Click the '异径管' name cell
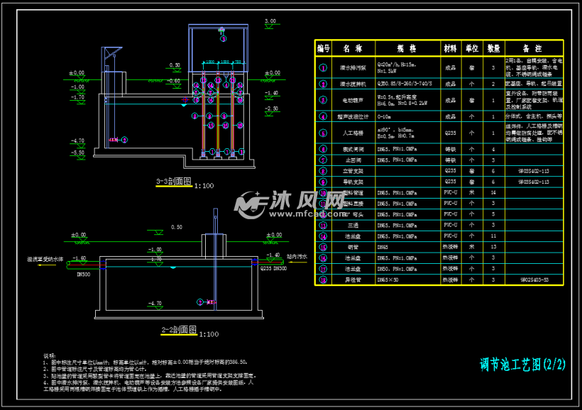582x410 pixels. 353,279
